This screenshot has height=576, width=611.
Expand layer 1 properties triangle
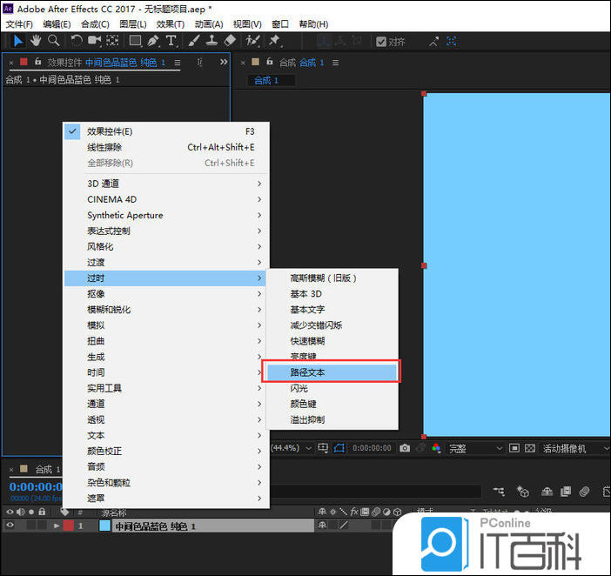tap(57, 526)
